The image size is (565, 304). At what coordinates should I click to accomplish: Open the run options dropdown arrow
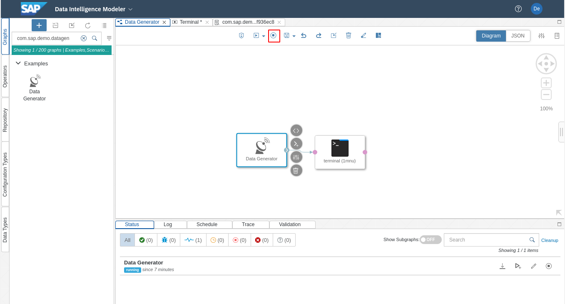tap(264, 36)
